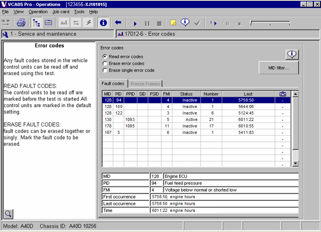The width and height of the screenshot is (321, 232).
Task: Click the yellow note toolbar icon
Action: (173, 22)
